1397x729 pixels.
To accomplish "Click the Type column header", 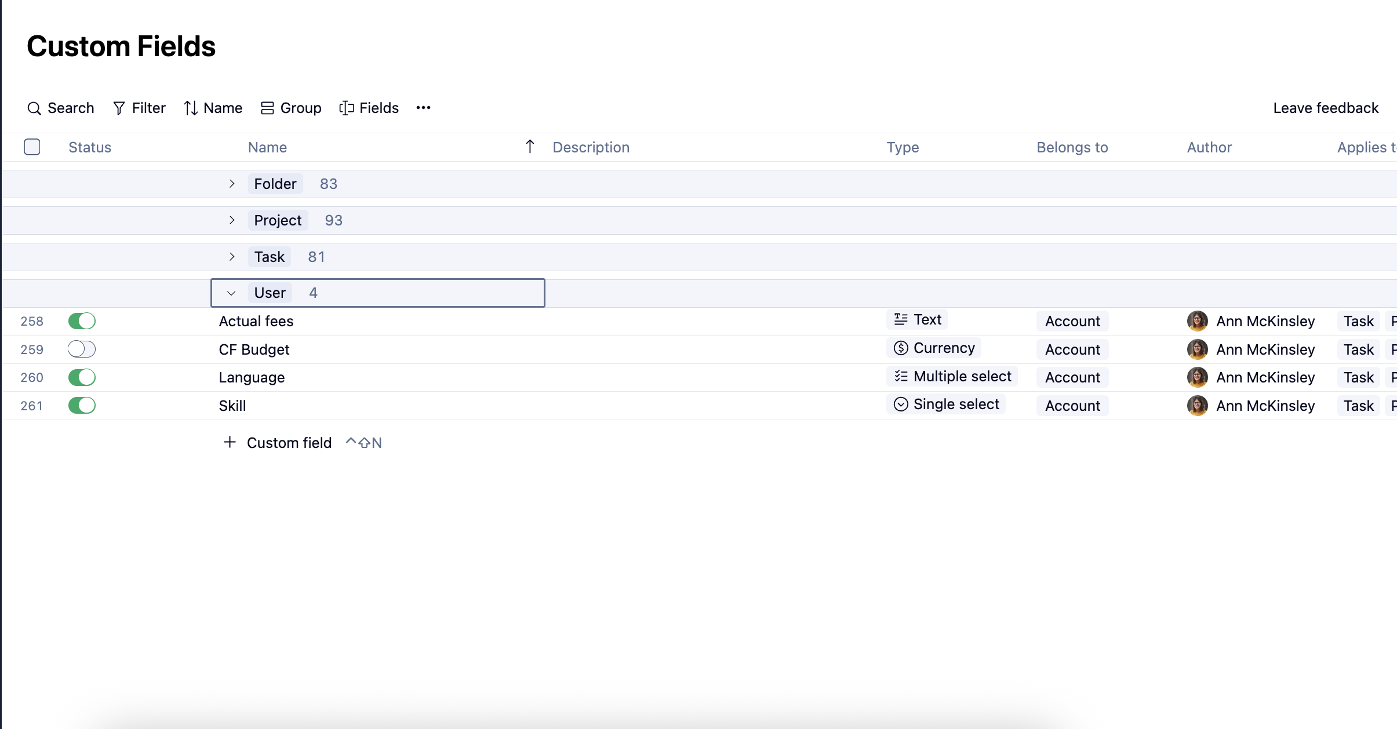I will click(x=903, y=147).
